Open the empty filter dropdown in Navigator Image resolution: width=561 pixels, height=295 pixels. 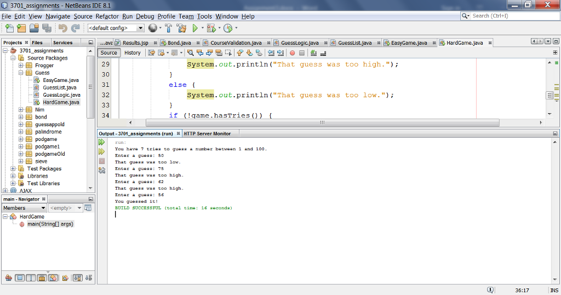coord(66,208)
